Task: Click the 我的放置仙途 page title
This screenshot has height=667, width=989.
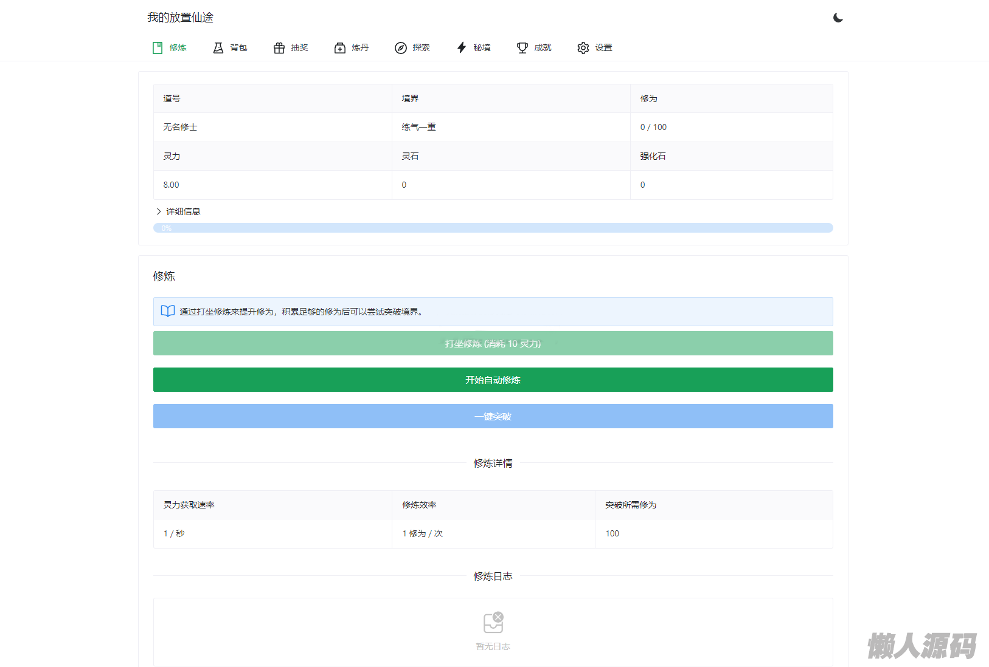Action: click(180, 18)
